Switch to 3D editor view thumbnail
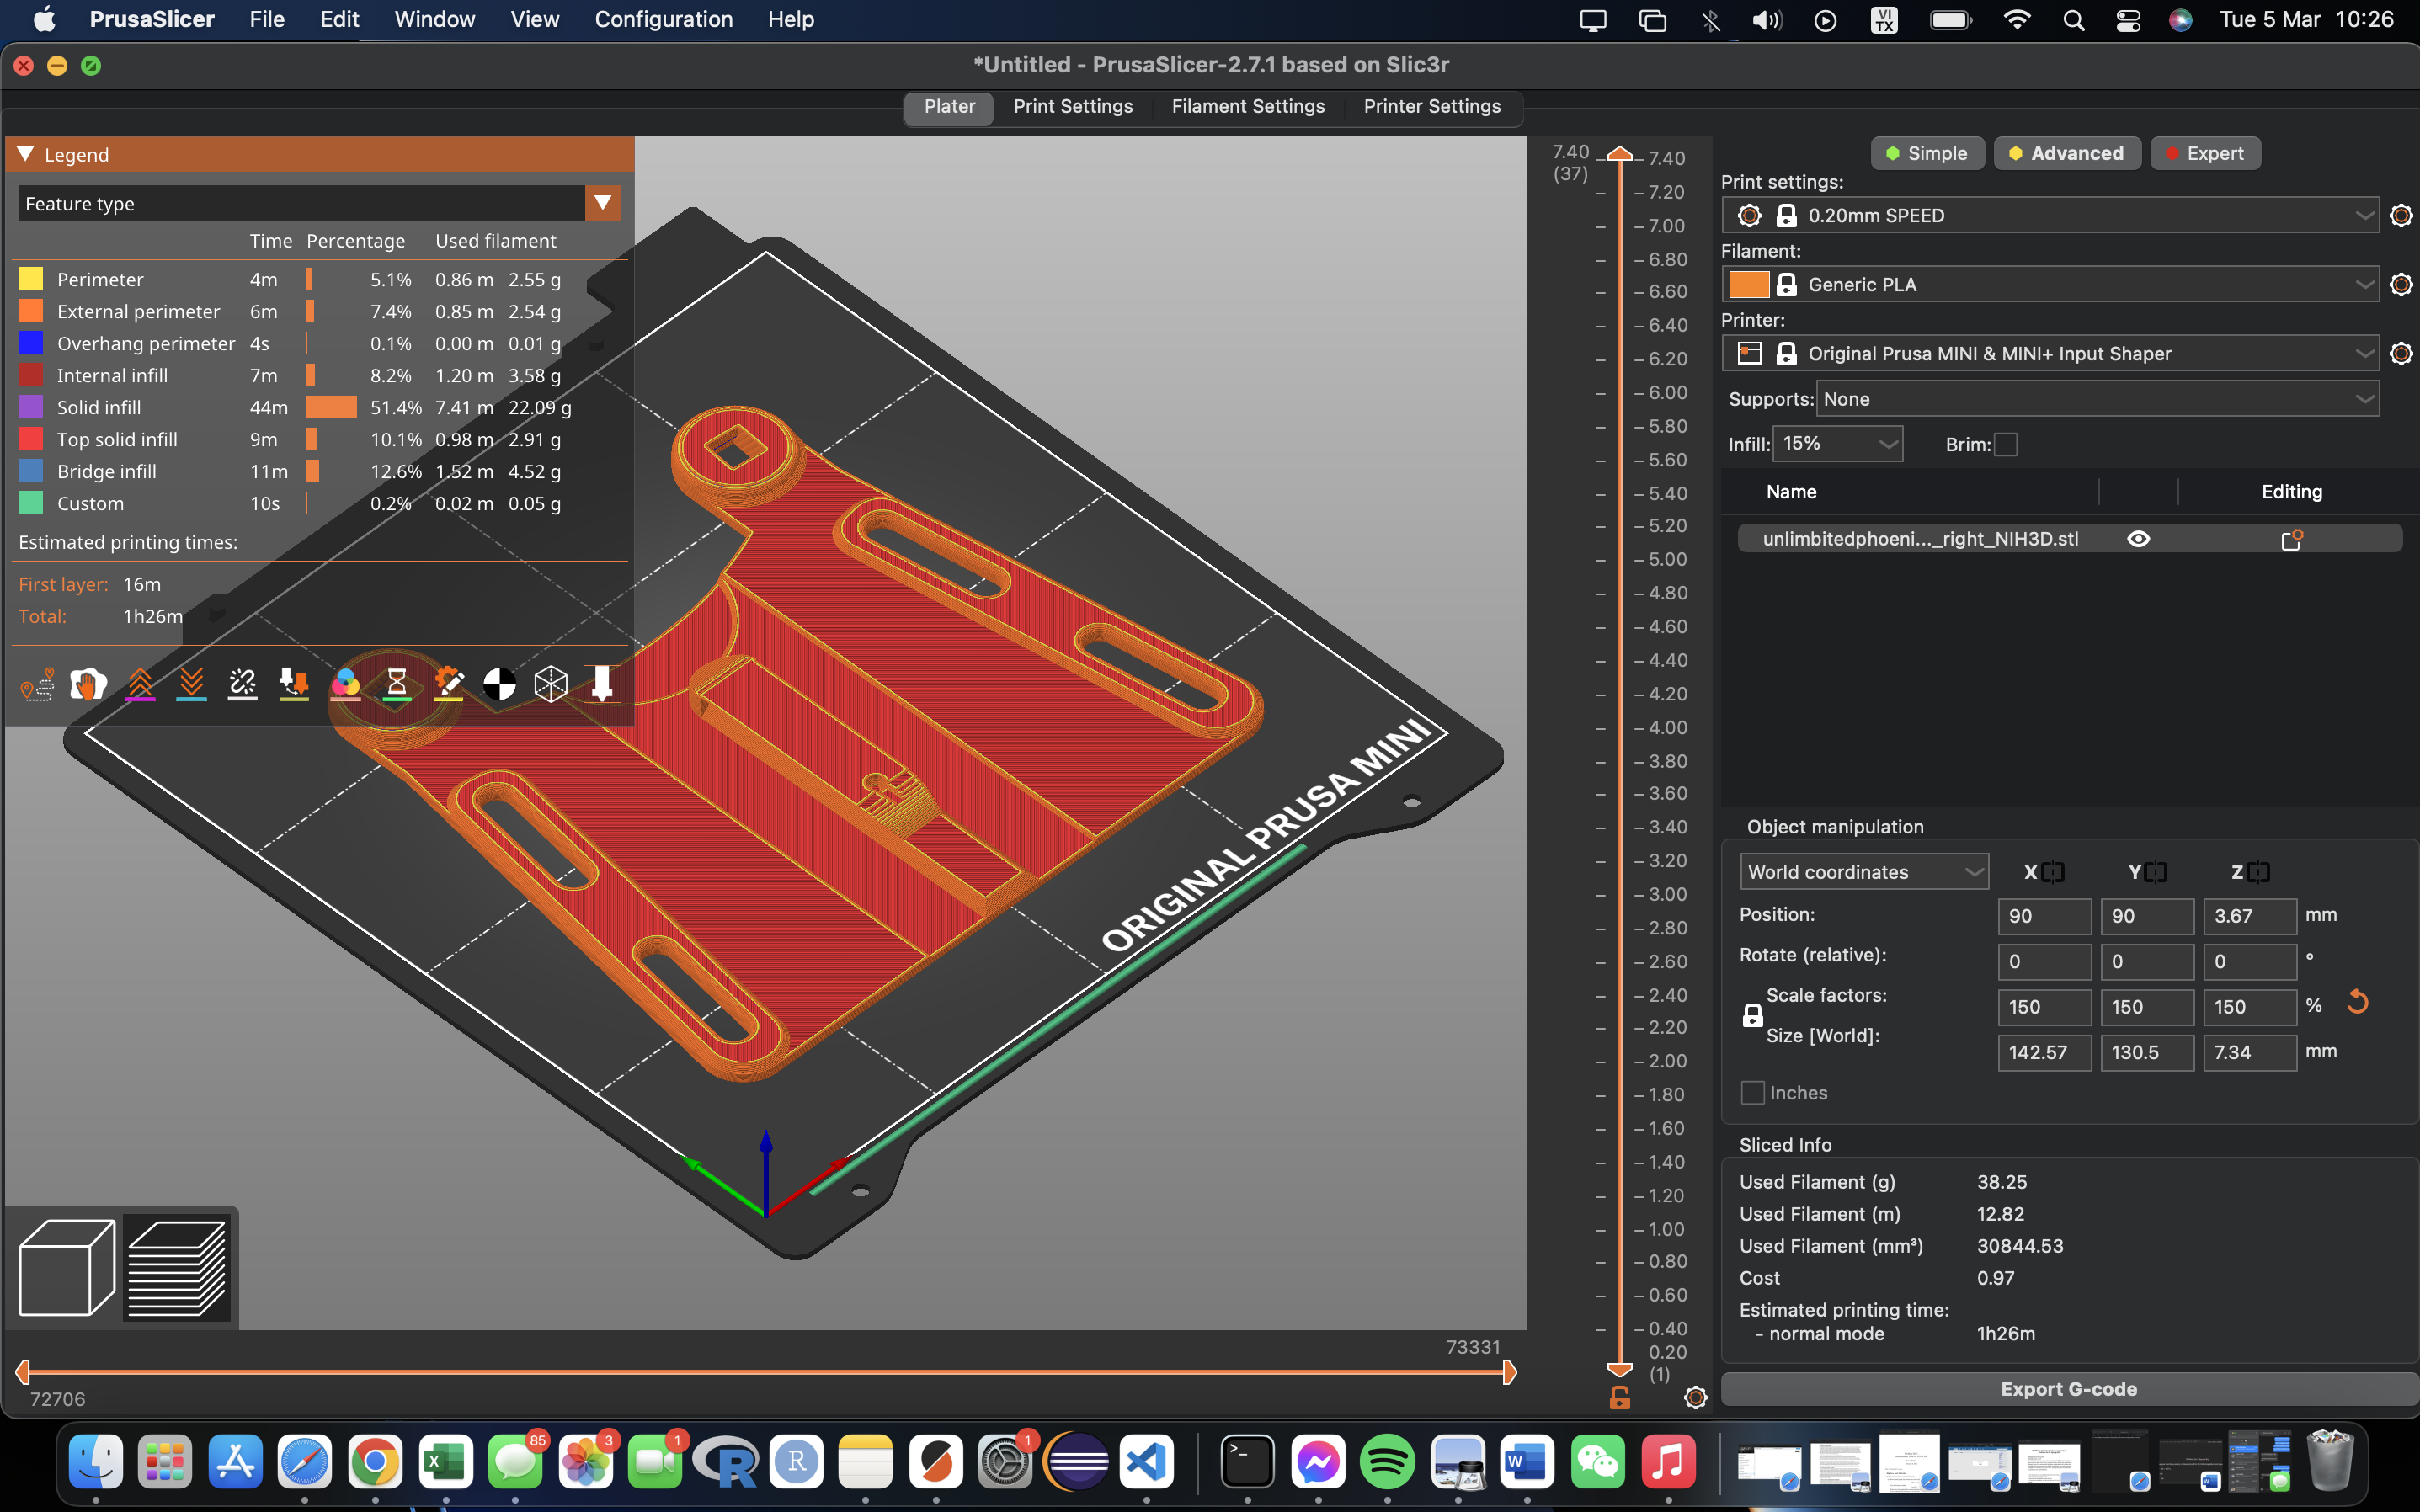This screenshot has height=1512, width=2420. (x=64, y=1267)
